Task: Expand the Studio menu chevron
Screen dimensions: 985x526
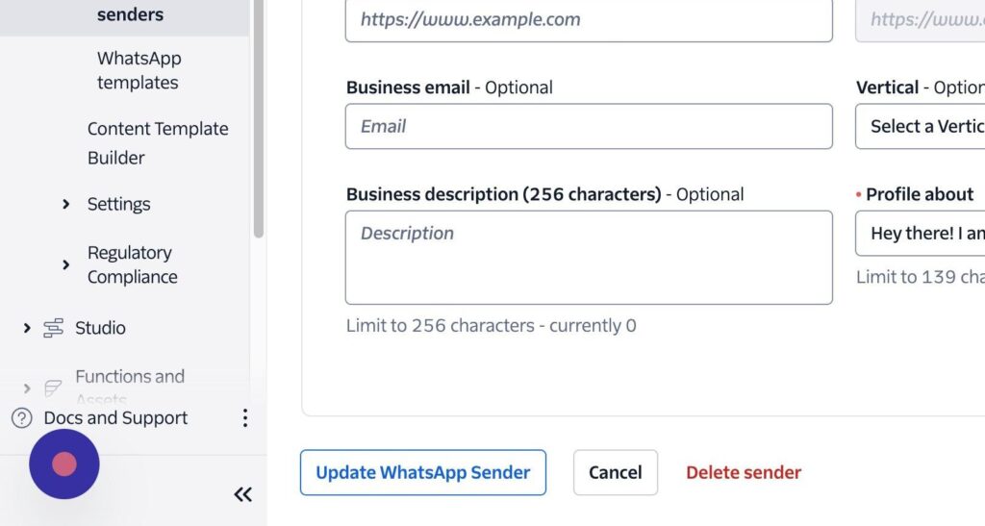Action: click(x=27, y=328)
